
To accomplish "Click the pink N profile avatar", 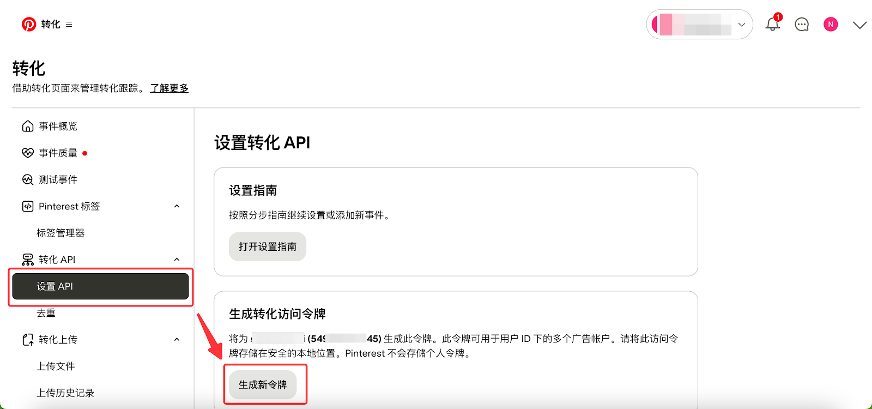I will [x=830, y=25].
